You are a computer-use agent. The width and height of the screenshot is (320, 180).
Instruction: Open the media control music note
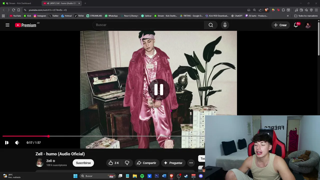click(x=296, y=10)
